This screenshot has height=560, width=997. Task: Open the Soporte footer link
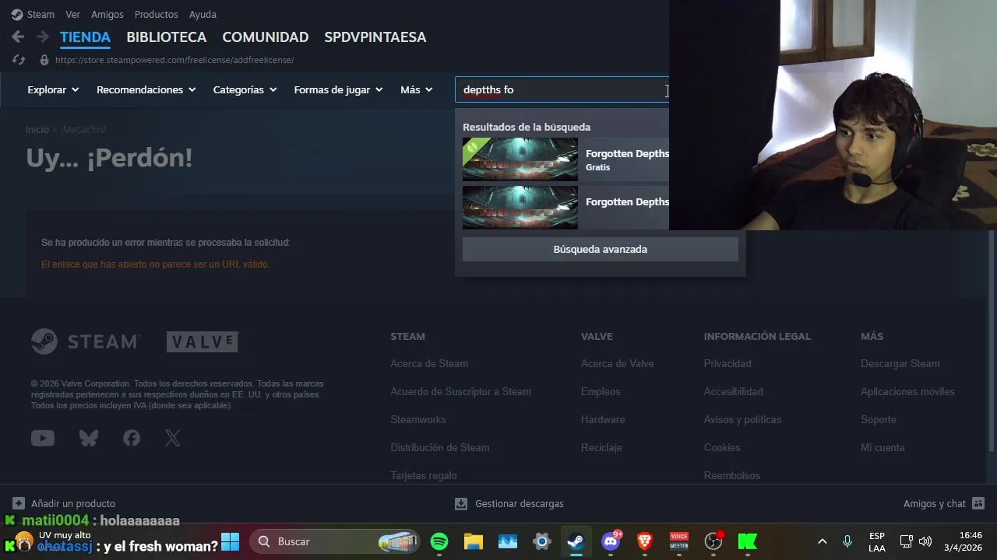coord(879,419)
